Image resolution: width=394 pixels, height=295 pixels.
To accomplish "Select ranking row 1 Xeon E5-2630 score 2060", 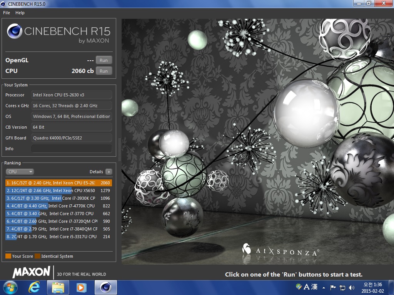I will (58, 183).
